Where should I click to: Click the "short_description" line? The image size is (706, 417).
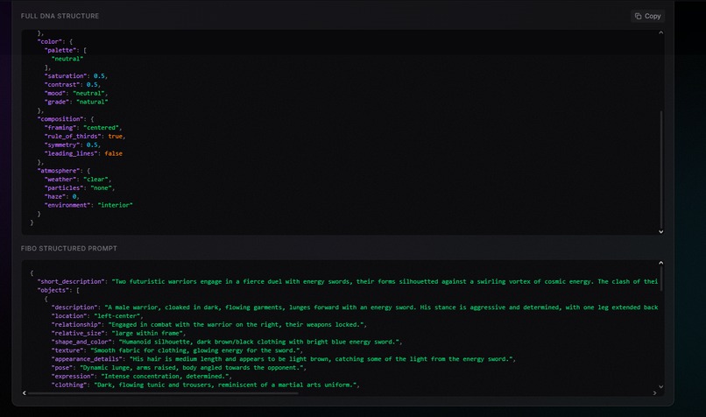point(348,281)
